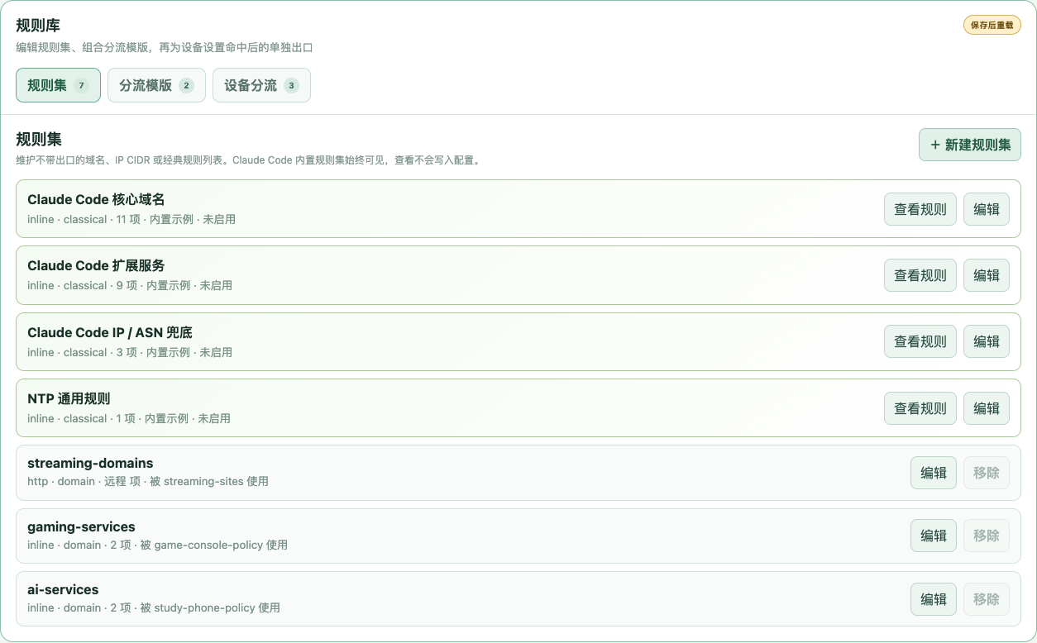Edit the gaming-services ruleset

pos(934,536)
